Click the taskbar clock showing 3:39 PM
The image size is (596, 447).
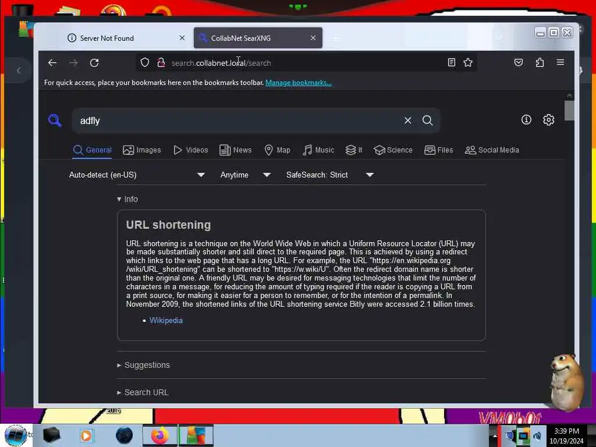point(566,435)
